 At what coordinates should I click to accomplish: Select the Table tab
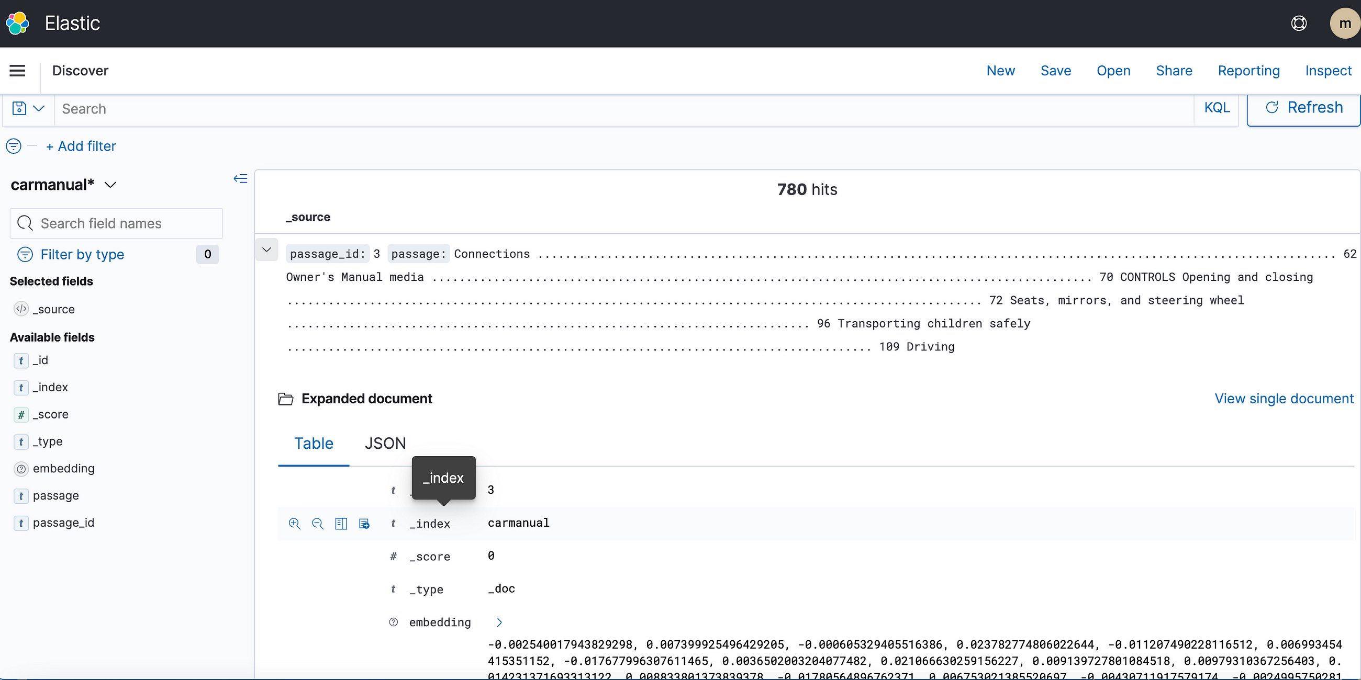click(x=314, y=443)
